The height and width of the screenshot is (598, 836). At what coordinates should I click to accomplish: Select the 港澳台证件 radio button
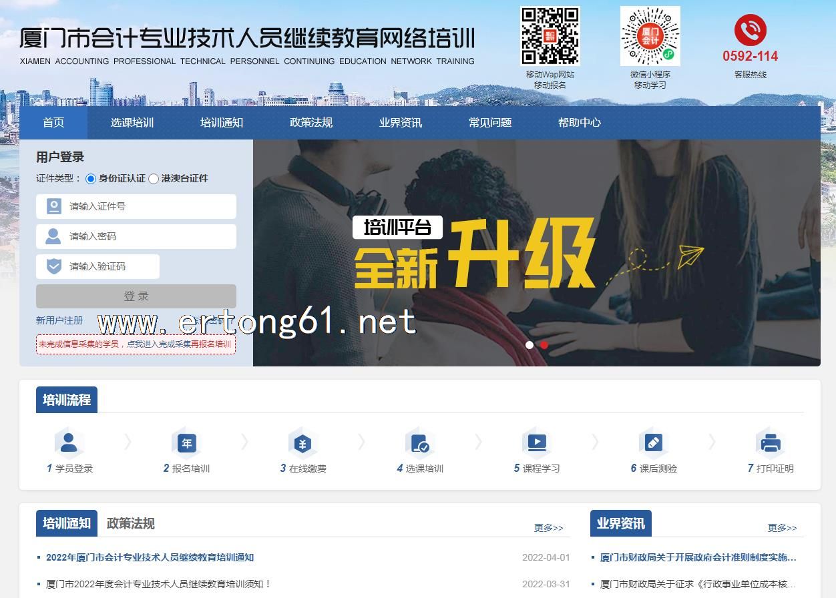pos(154,179)
